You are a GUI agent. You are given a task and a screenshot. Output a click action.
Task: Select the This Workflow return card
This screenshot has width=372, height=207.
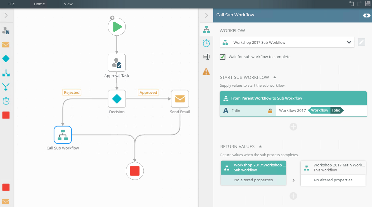click(x=333, y=173)
